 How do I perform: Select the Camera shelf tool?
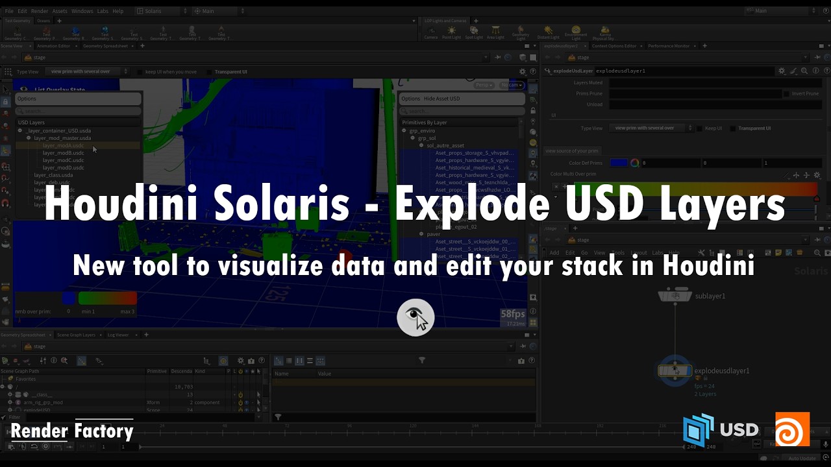coord(430,32)
